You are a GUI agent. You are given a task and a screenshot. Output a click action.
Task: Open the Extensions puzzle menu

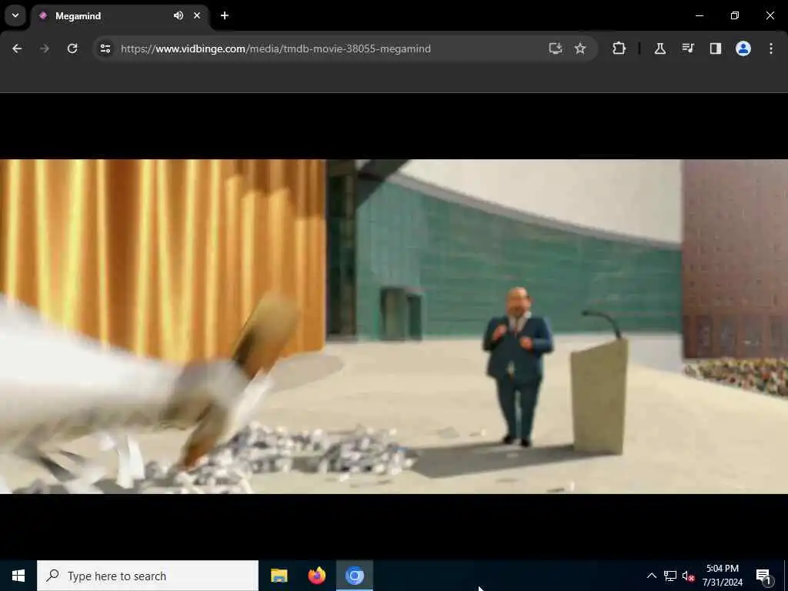[619, 48]
